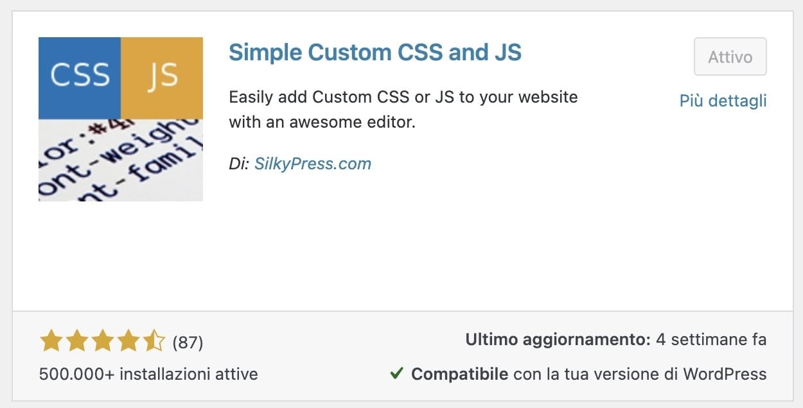Open the Simple Custom CSS and JS title link
Screen dimensions: 803x408
(x=375, y=52)
